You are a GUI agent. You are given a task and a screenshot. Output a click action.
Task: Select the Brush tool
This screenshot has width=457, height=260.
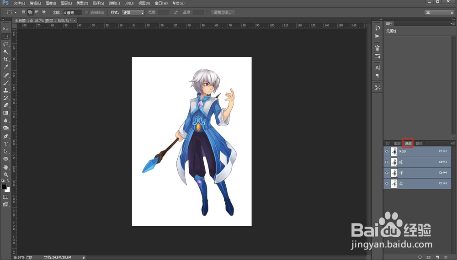click(5, 83)
